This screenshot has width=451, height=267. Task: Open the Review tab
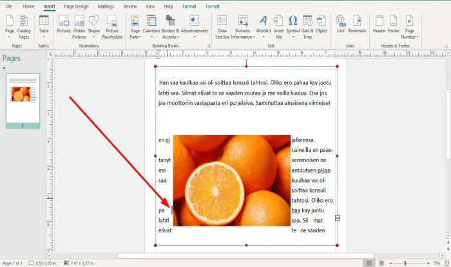coord(130,6)
